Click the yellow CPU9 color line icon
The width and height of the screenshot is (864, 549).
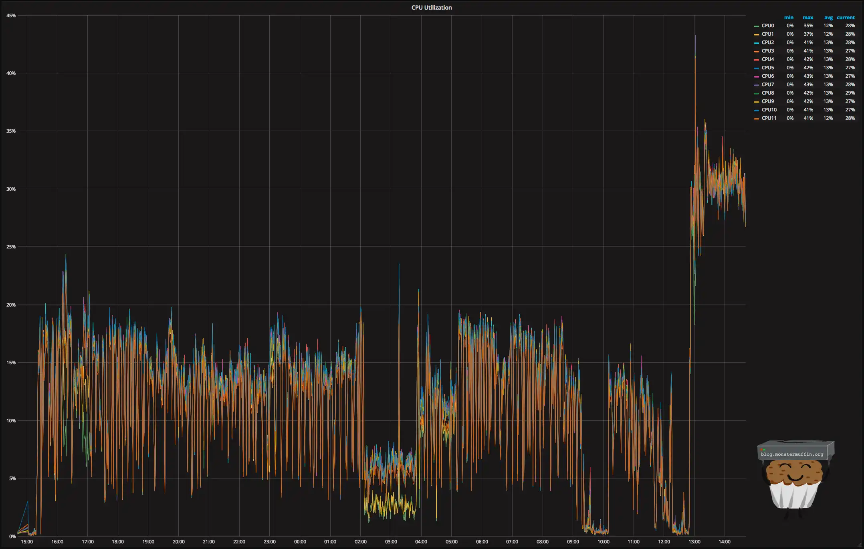click(x=756, y=102)
